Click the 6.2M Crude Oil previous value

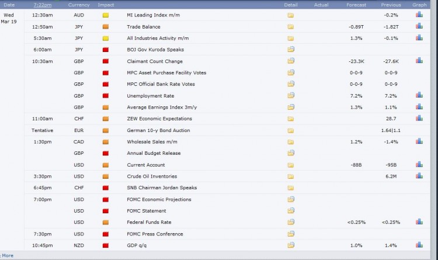[391, 176]
